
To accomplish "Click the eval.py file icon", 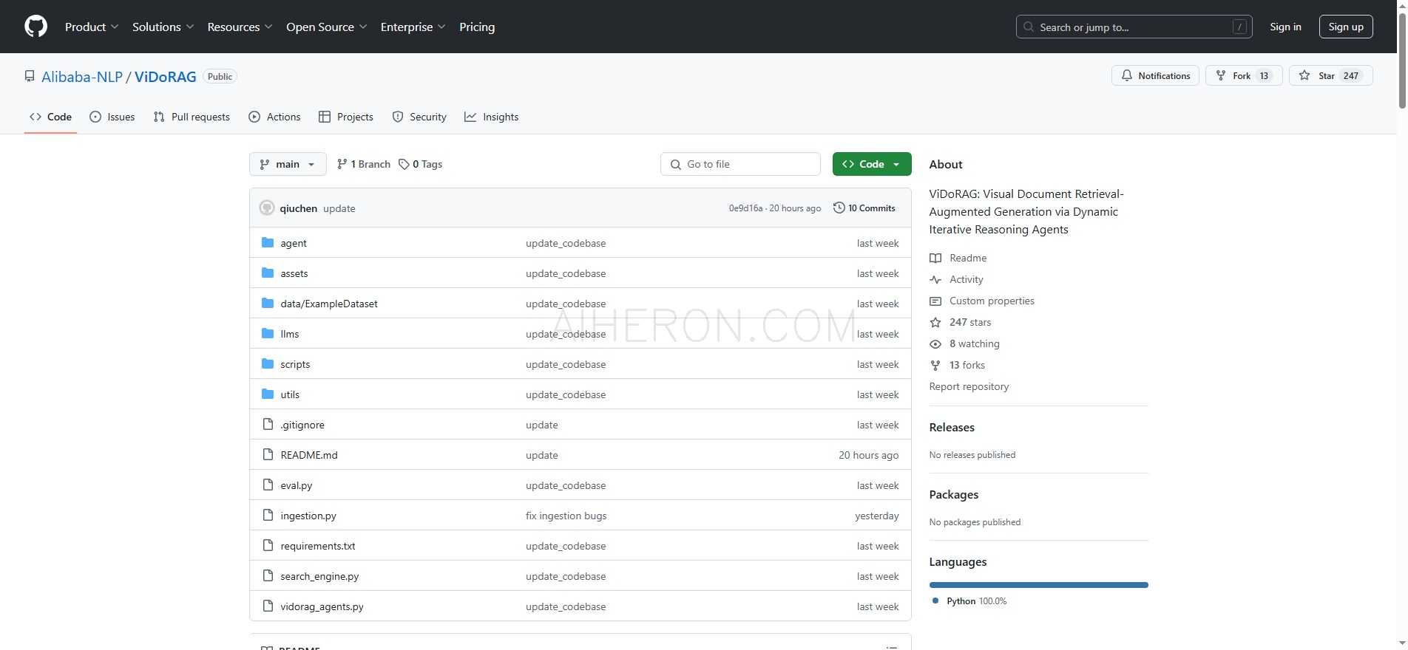I will (268, 485).
